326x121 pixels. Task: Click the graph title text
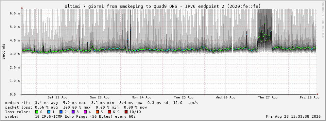pos(163,7)
